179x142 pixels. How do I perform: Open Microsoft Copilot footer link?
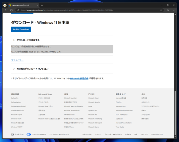(17, 114)
